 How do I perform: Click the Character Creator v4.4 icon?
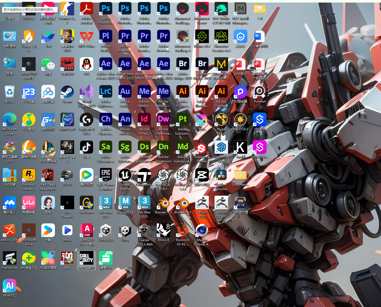point(221,41)
